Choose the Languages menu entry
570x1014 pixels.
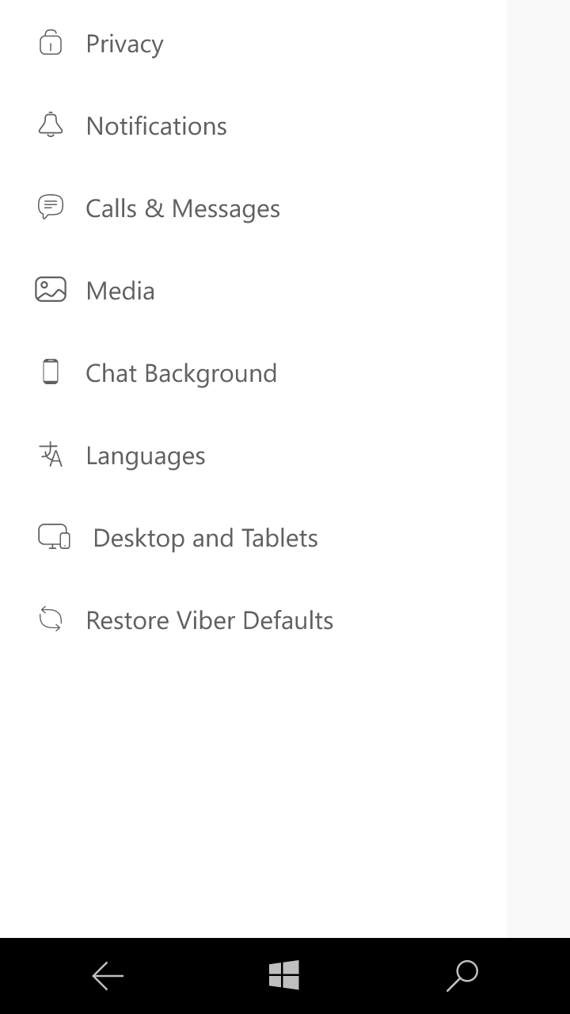click(x=146, y=456)
